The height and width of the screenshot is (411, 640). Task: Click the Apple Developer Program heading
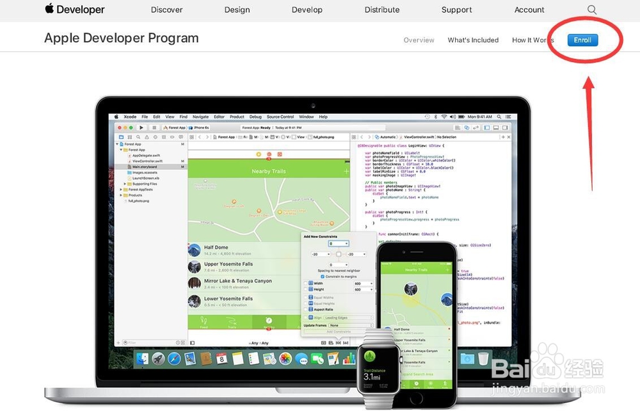[x=121, y=38]
